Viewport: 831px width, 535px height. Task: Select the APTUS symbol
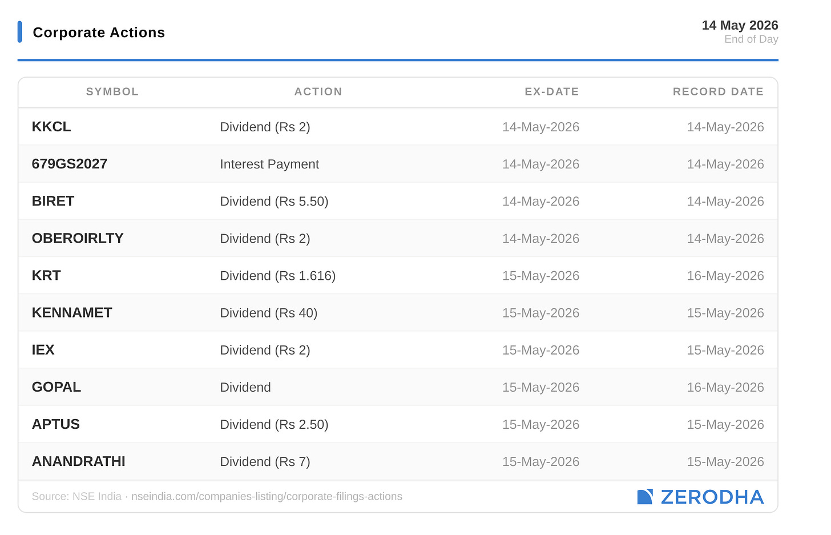(x=56, y=424)
